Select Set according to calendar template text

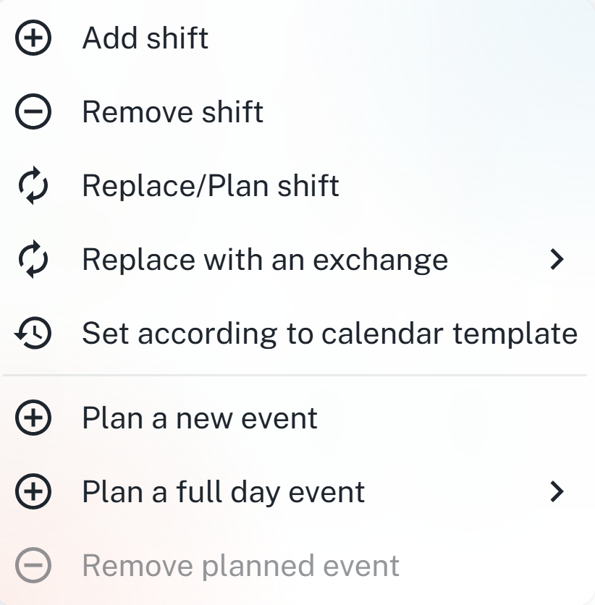pyautogui.click(x=329, y=334)
